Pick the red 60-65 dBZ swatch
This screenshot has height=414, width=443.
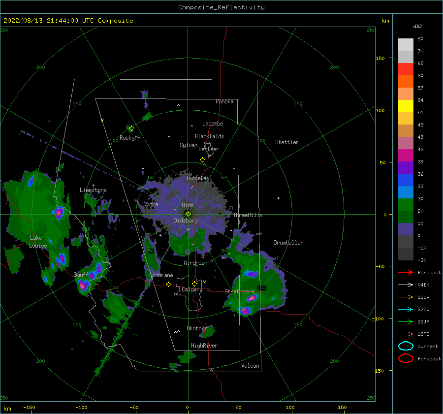(406, 69)
